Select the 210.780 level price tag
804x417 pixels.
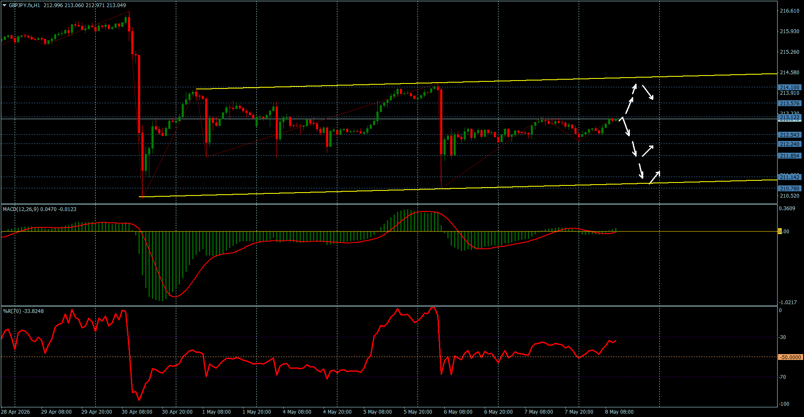tap(790, 188)
